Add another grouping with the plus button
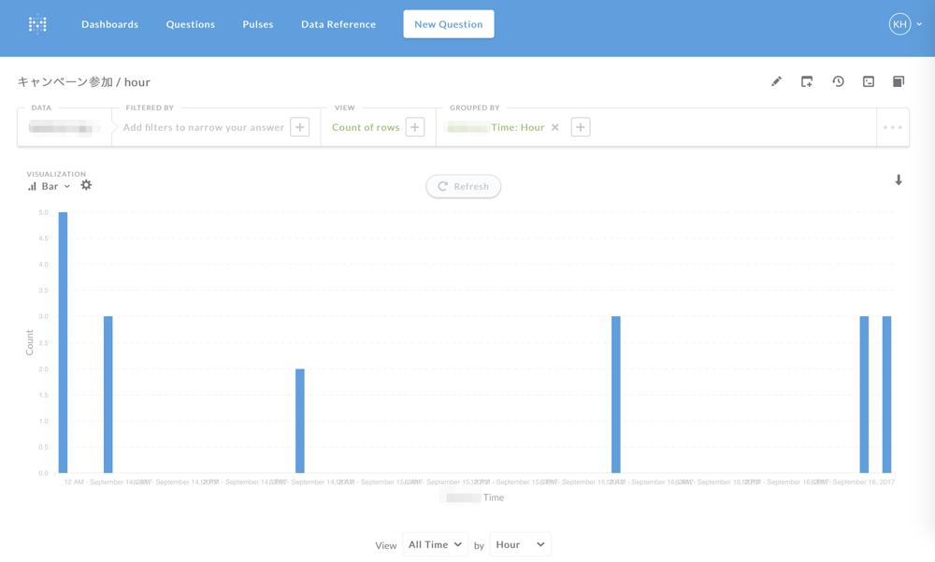Viewport: 935px width, 562px height. pyautogui.click(x=581, y=127)
